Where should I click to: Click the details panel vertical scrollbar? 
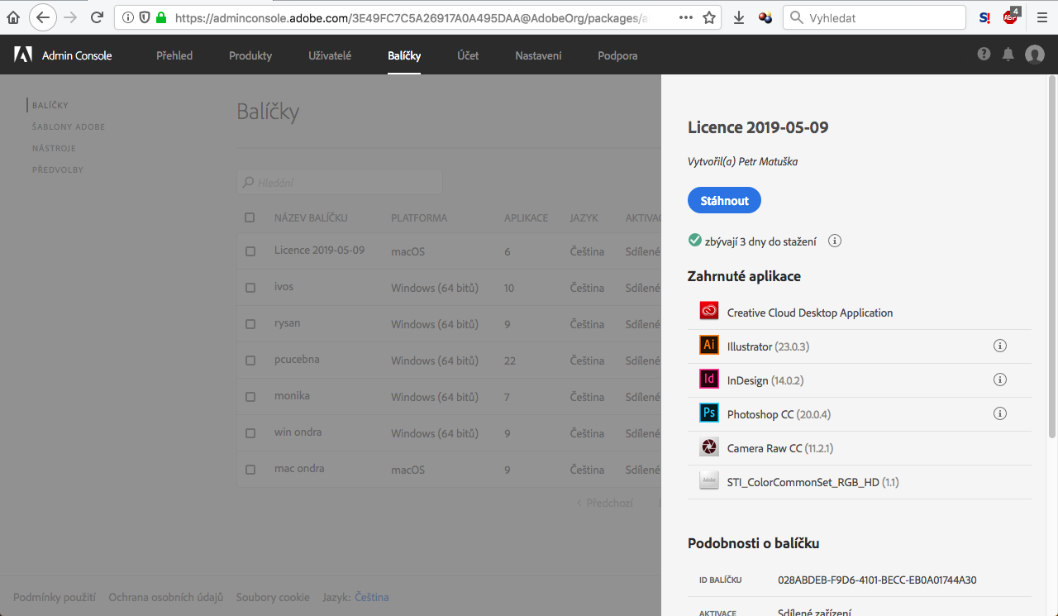coord(1052,256)
